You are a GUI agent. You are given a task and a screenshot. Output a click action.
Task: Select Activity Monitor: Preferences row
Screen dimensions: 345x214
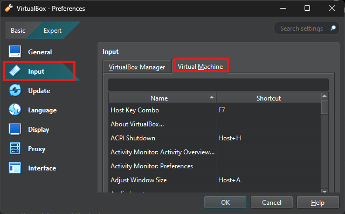215,166
